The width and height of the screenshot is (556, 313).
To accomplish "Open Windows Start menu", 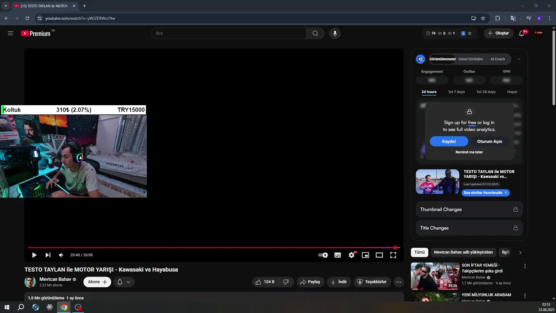I will tap(7, 307).
